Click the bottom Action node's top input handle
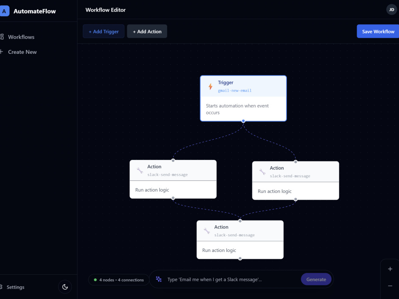The width and height of the screenshot is (399, 299). click(x=240, y=221)
